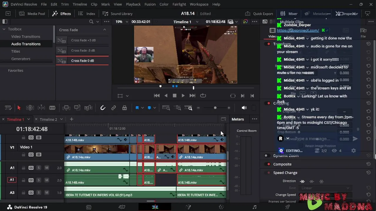
Task: Click the Custom Zoom icon
Action: pos(188,108)
